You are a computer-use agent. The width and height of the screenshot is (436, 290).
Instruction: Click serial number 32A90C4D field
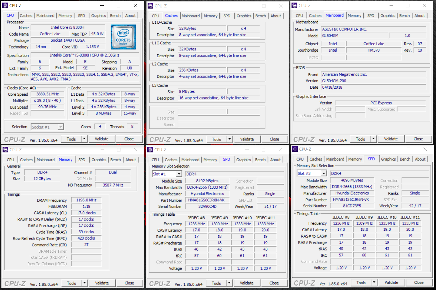(207, 206)
